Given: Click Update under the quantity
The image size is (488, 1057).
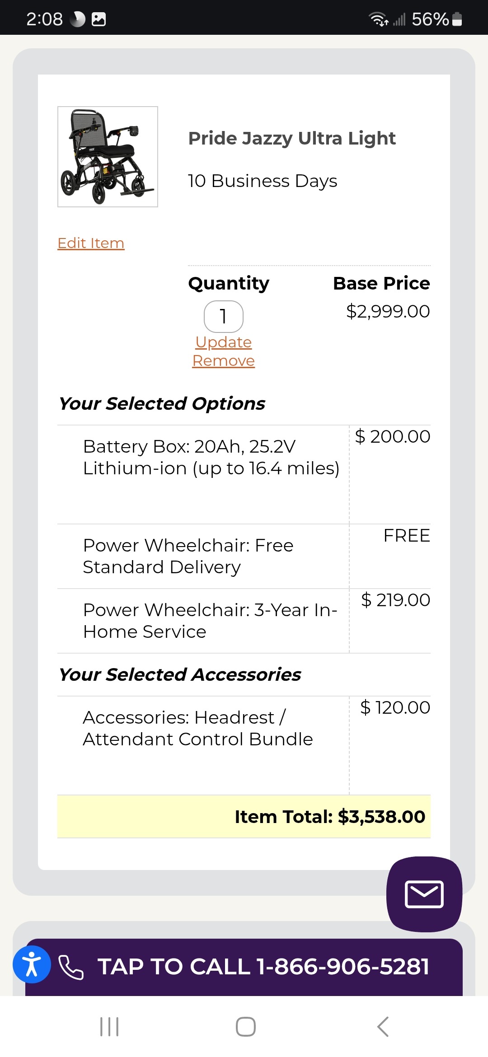Looking at the screenshot, I should 224,342.
